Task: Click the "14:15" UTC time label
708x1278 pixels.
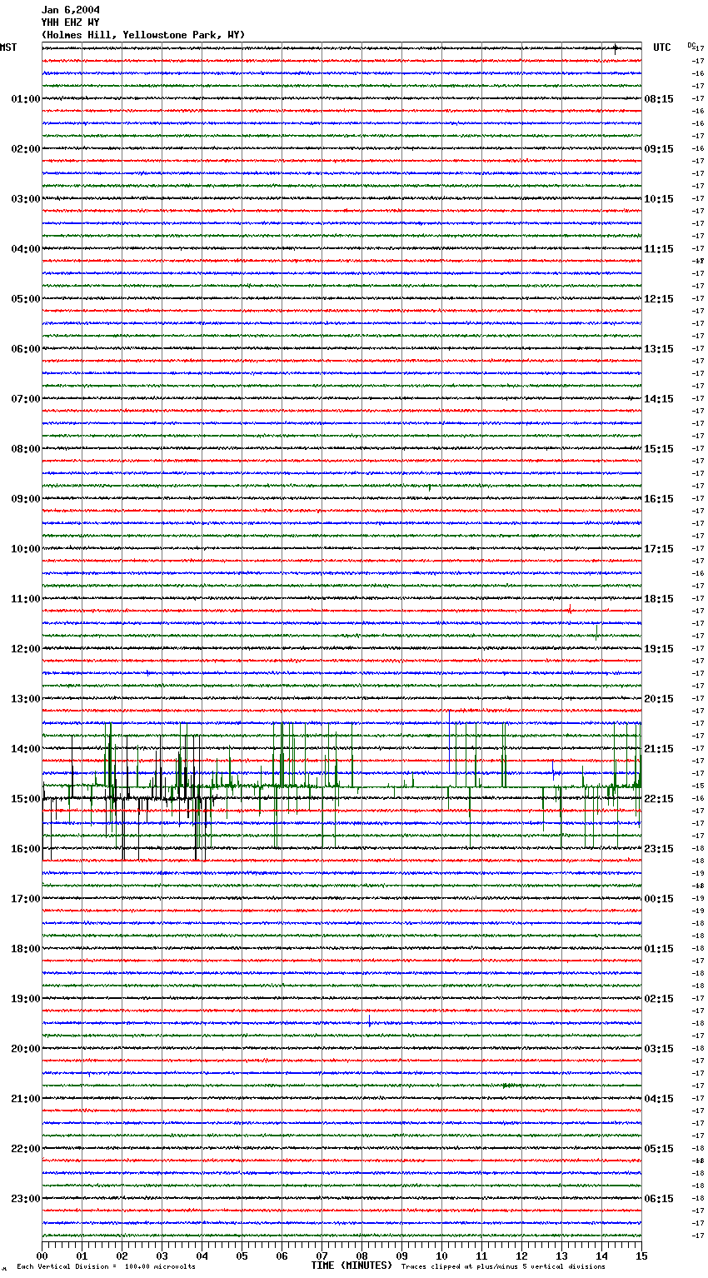Action: click(659, 399)
